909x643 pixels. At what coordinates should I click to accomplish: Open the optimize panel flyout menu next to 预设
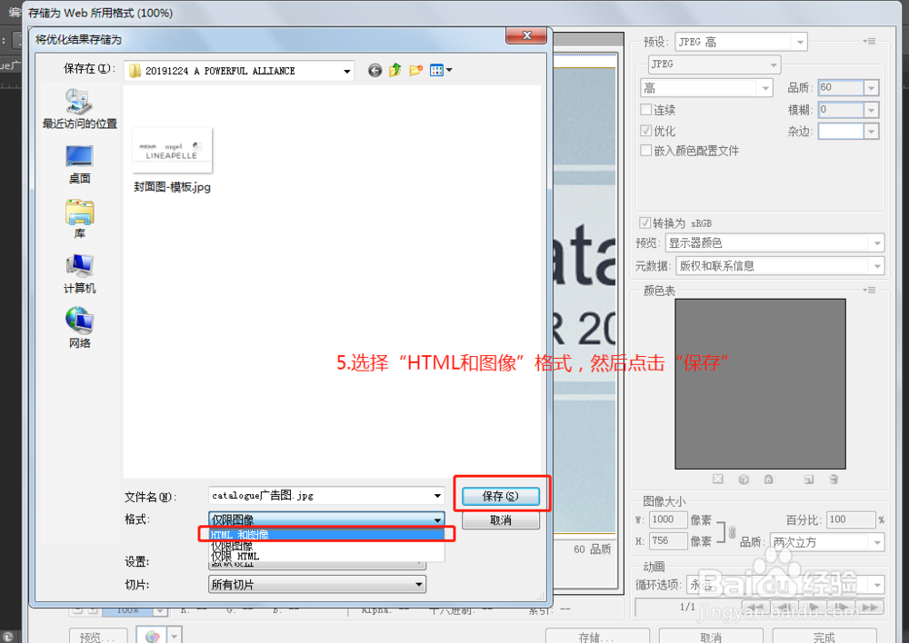click(x=868, y=42)
